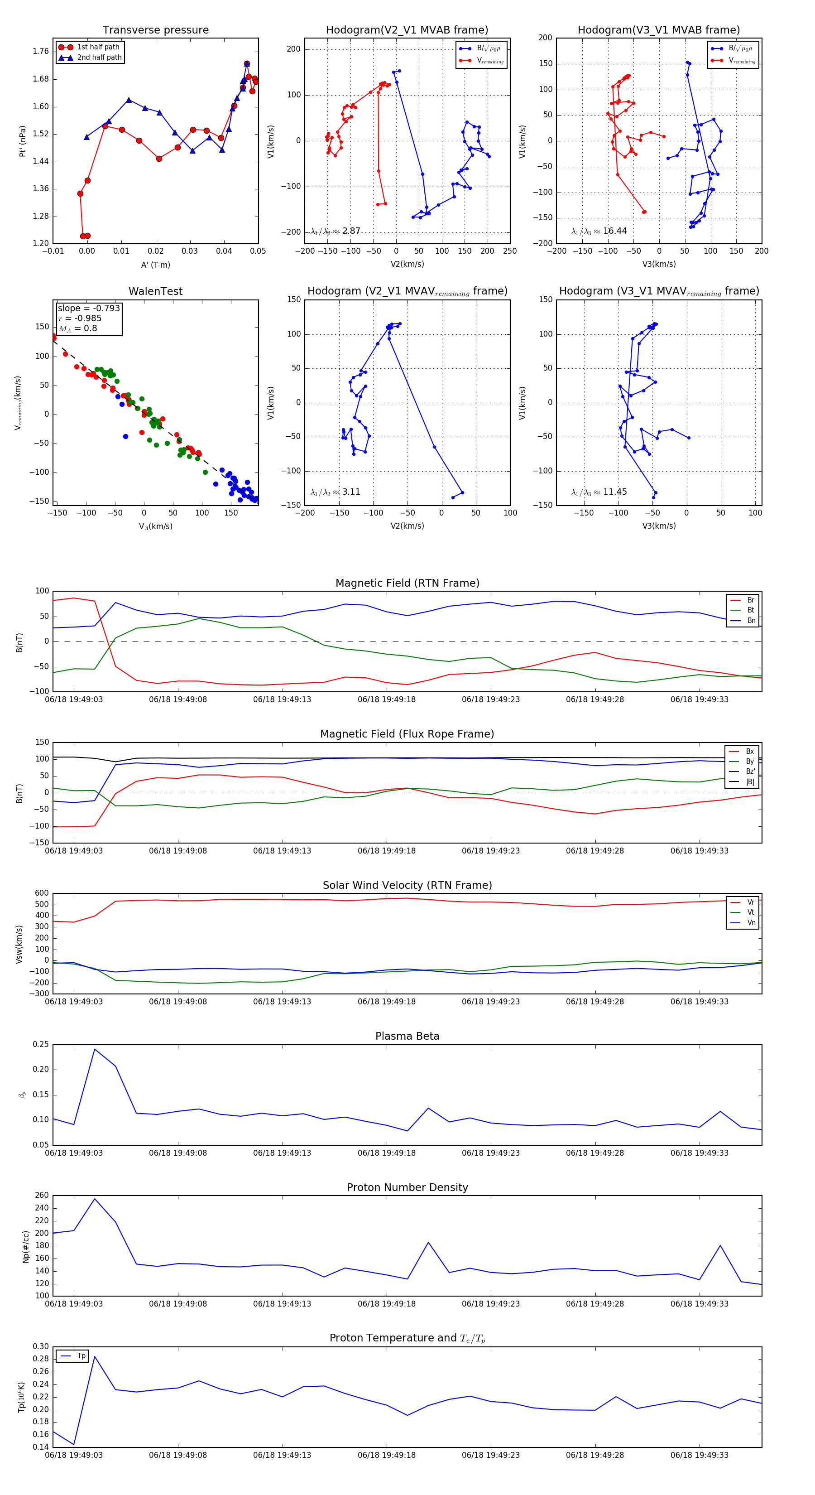
Task: Select 'Tp' legend entry in temperature plot
Action: 72,1356
